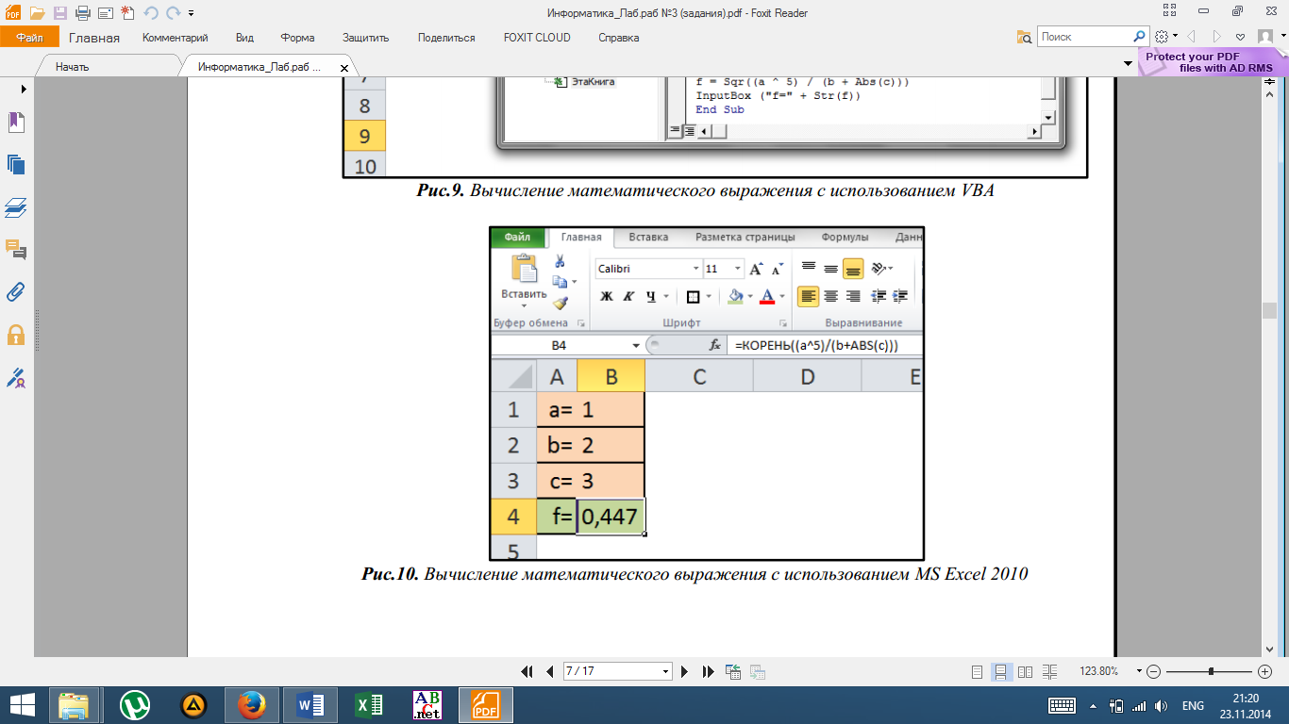Image resolution: width=1289 pixels, height=724 pixels.
Task: Close the Информатика_Лаб.раб document tab
Action: 344,68
